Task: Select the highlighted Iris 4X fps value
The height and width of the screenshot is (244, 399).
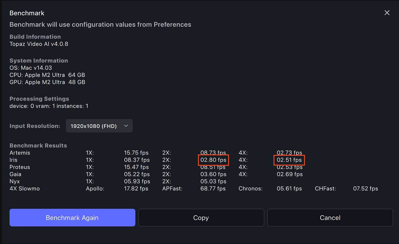Action: point(289,160)
